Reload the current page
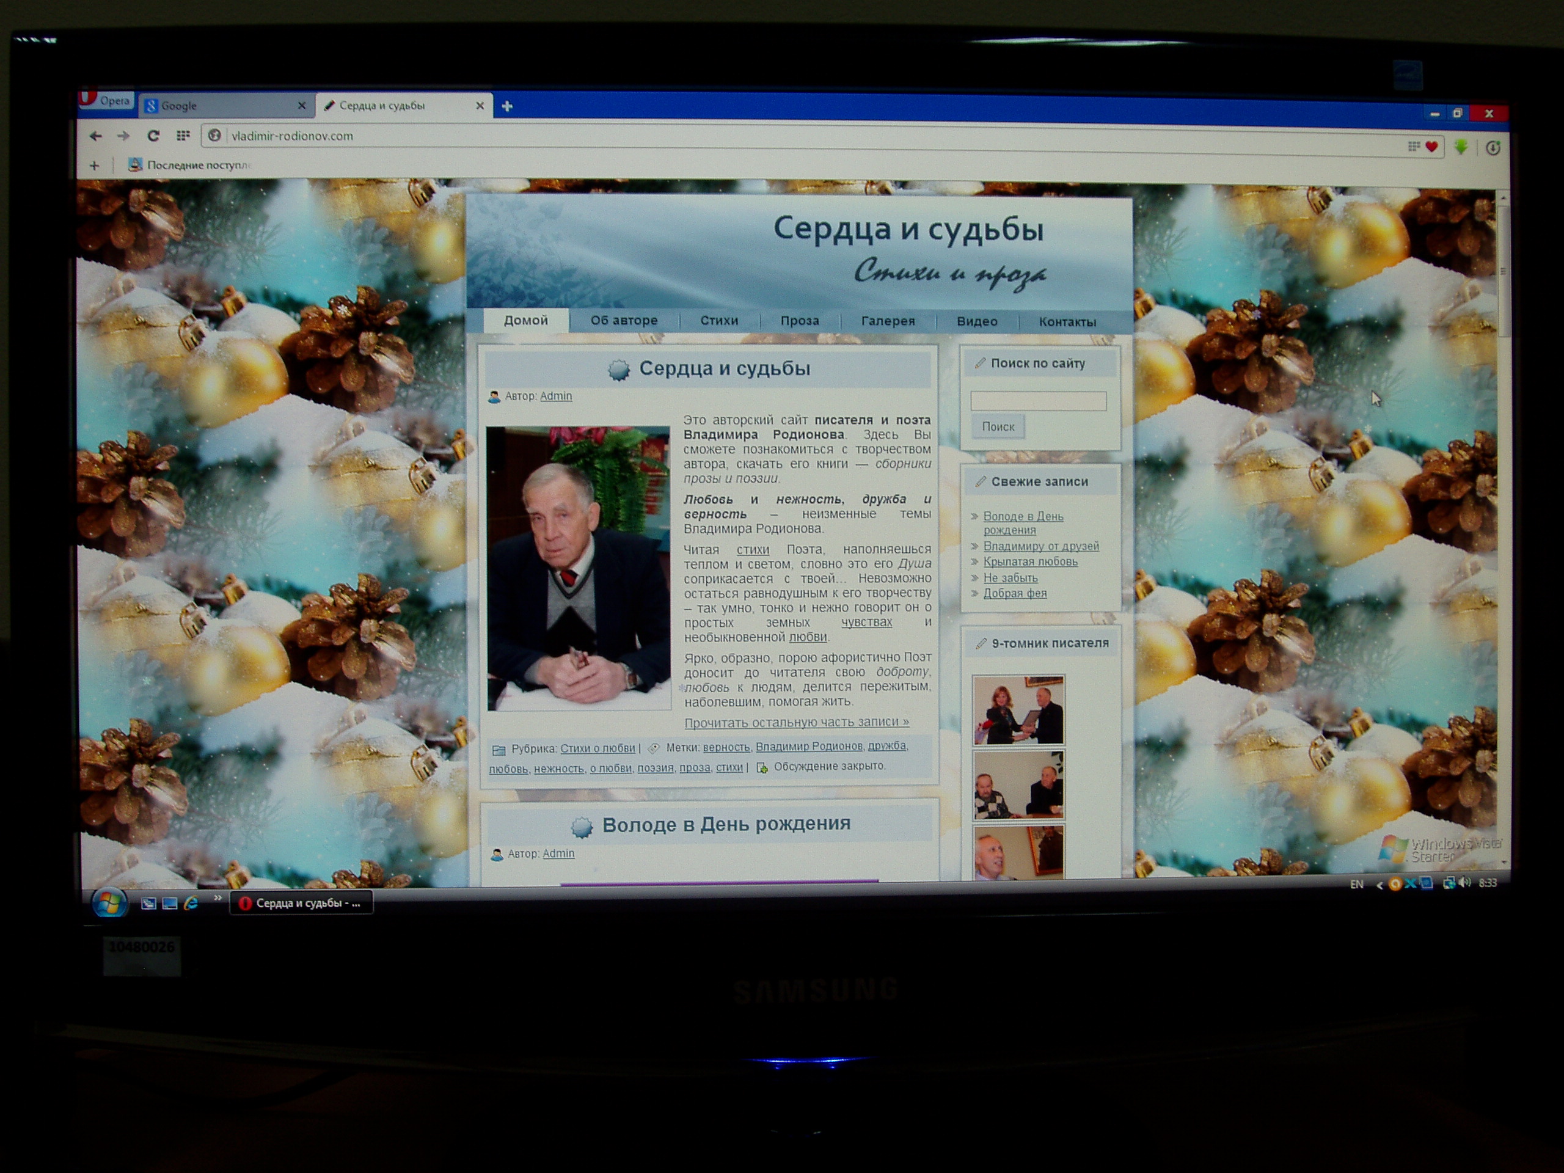 tap(153, 136)
